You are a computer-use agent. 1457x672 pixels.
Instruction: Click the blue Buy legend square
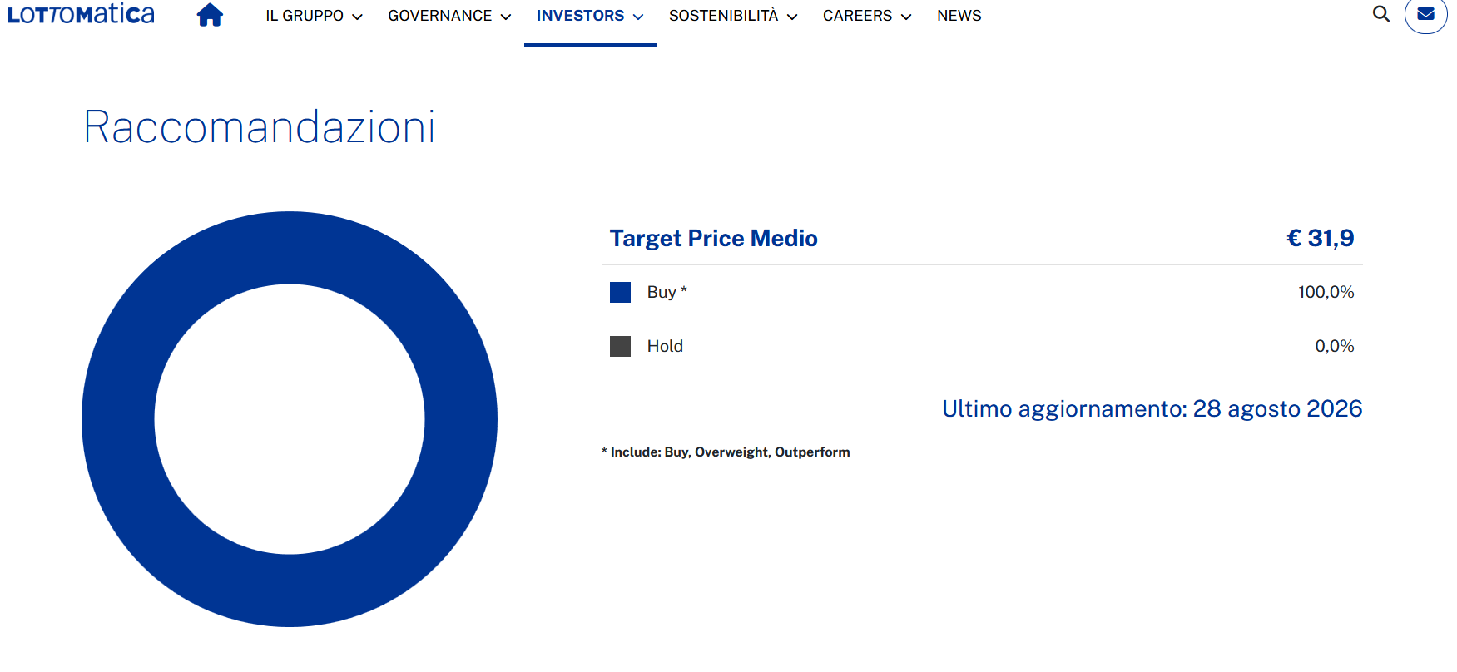(620, 292)
